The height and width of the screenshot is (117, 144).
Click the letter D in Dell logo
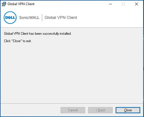coord(7,18)
